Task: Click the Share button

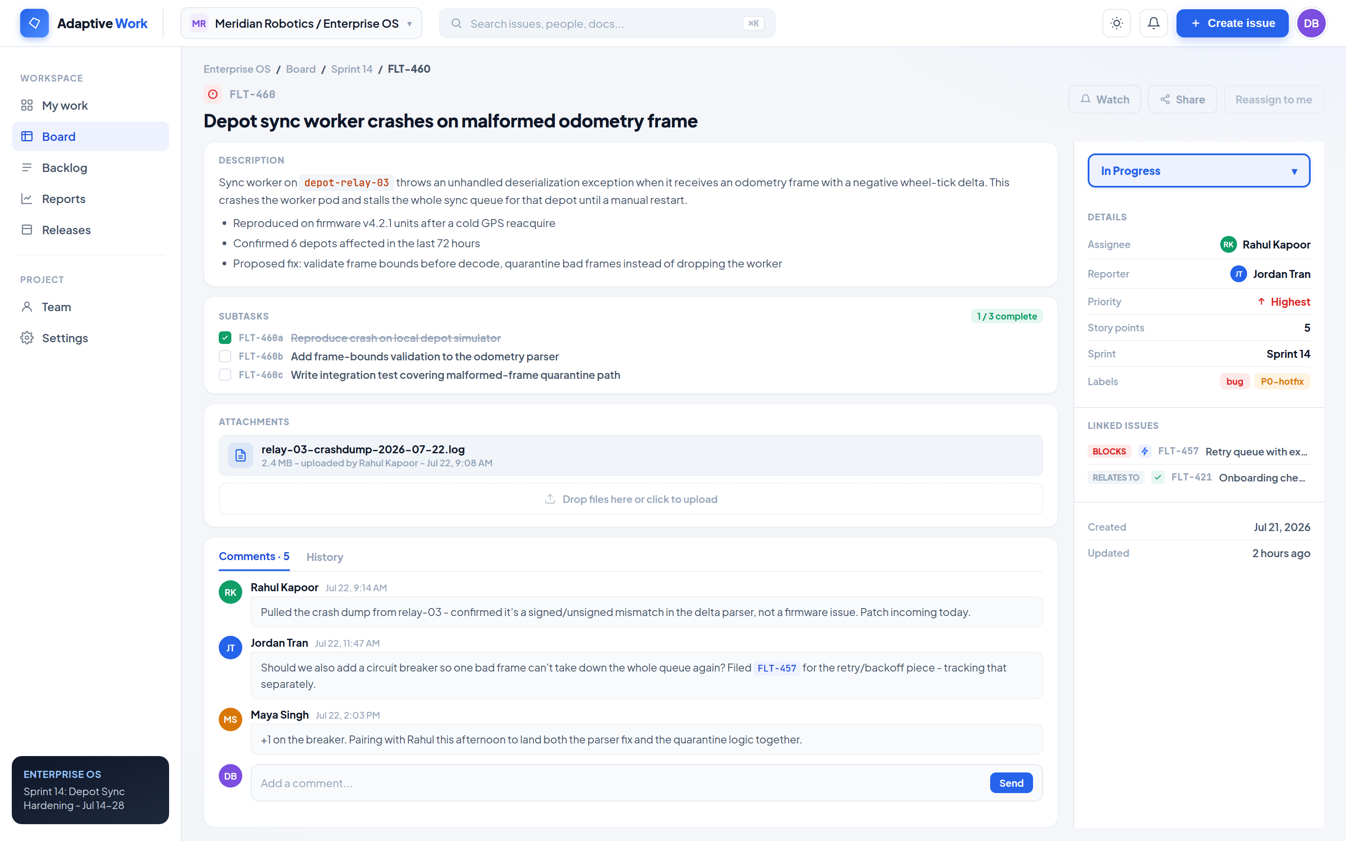Action: 1182,100
